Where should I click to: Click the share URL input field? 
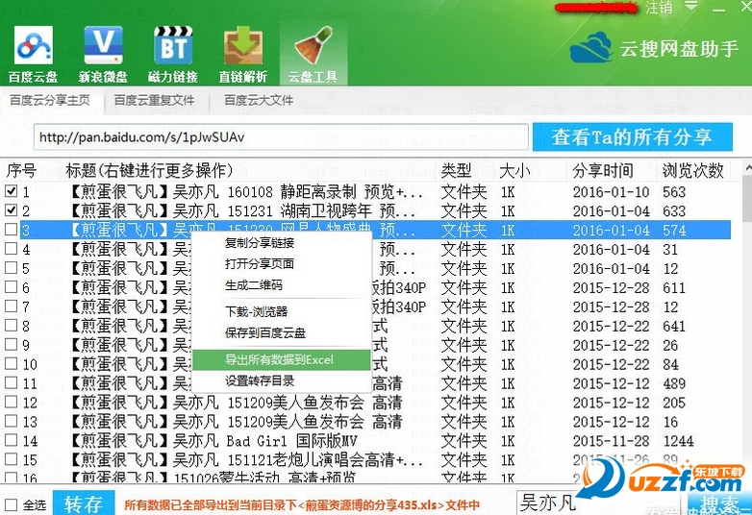[281, 137]
